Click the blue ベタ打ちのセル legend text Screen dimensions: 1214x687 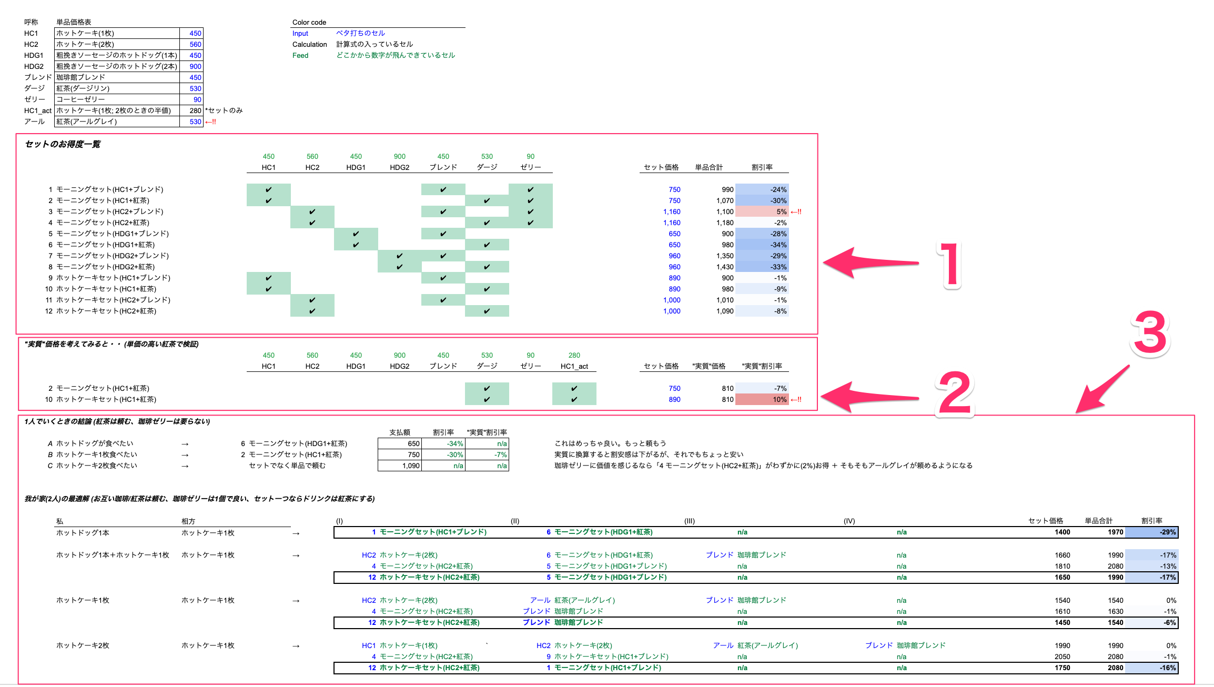point(361,33)
